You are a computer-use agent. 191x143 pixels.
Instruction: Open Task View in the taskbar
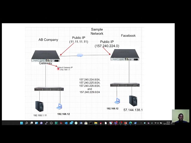pyautogui.click(x=31, y=123)
